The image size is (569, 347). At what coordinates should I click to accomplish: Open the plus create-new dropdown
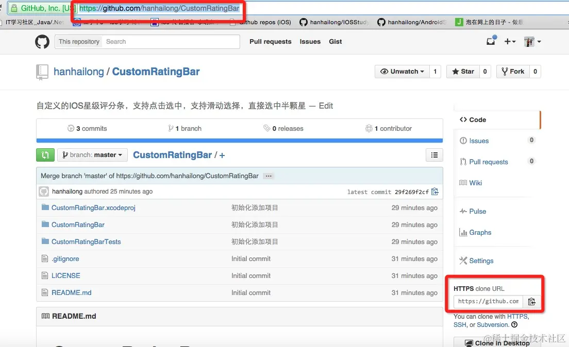point(510,41)
